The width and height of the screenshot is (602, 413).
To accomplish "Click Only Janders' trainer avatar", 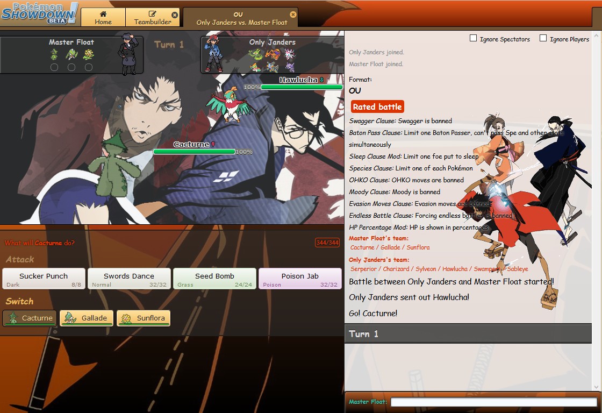I will 213,53.
